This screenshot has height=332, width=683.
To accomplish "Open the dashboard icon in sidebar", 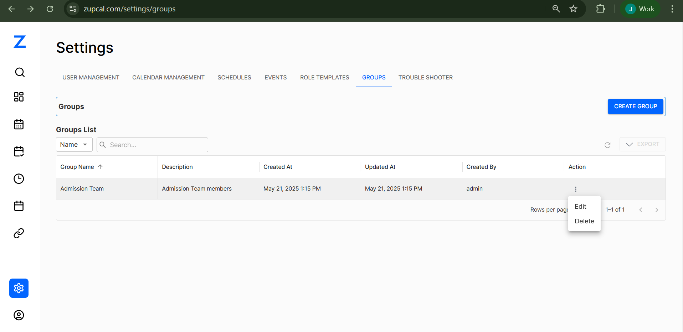I will (19, 97).
